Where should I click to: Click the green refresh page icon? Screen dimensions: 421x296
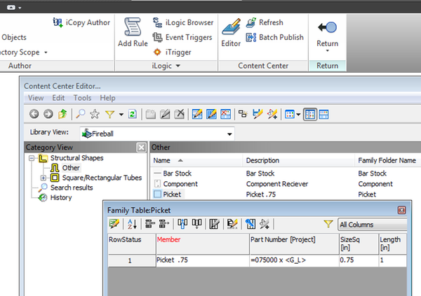point(133,114)
